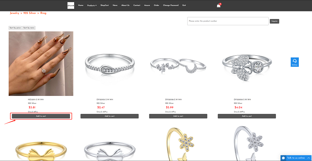This screenshot has height=161, width=312.
Task: Click the Inquire button
Action: click(x=275, y=21)
